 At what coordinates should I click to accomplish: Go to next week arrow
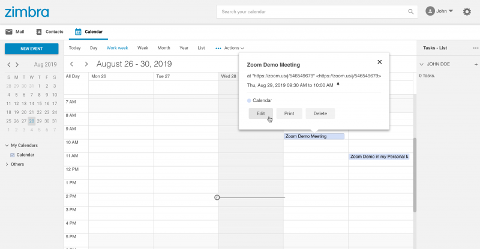pos(86,64)
